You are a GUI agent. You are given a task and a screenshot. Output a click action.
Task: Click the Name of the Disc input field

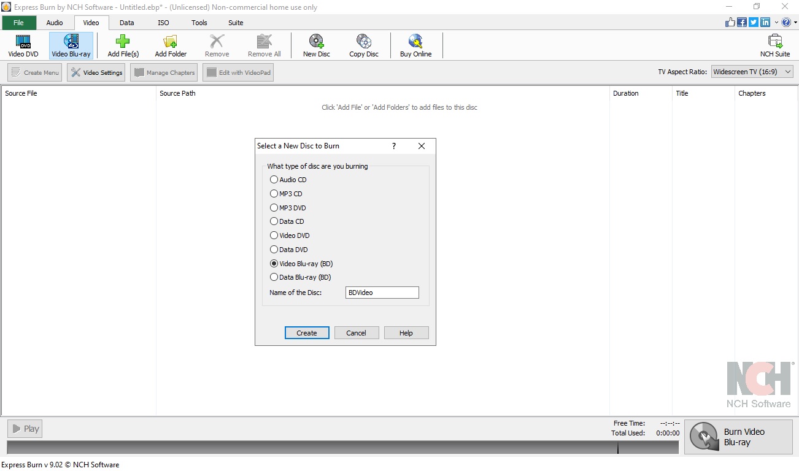pyautogui.click(x=382, y=293)
